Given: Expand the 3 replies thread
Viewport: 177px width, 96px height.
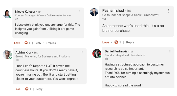Looking at the screenshot, I should pos(51,43).
